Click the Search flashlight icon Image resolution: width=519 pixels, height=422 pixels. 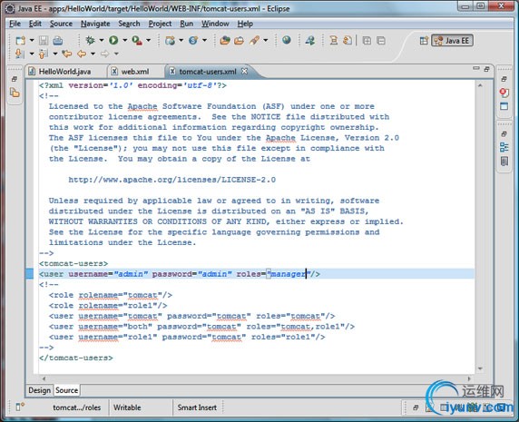(x=254, y=40)
